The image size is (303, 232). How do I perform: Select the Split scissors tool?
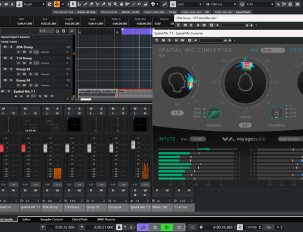coord(98,4)
